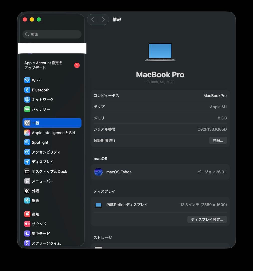Navigate forward using the right arrow
The width and height of the screenshot is (253, 271).
pos(103,19)
